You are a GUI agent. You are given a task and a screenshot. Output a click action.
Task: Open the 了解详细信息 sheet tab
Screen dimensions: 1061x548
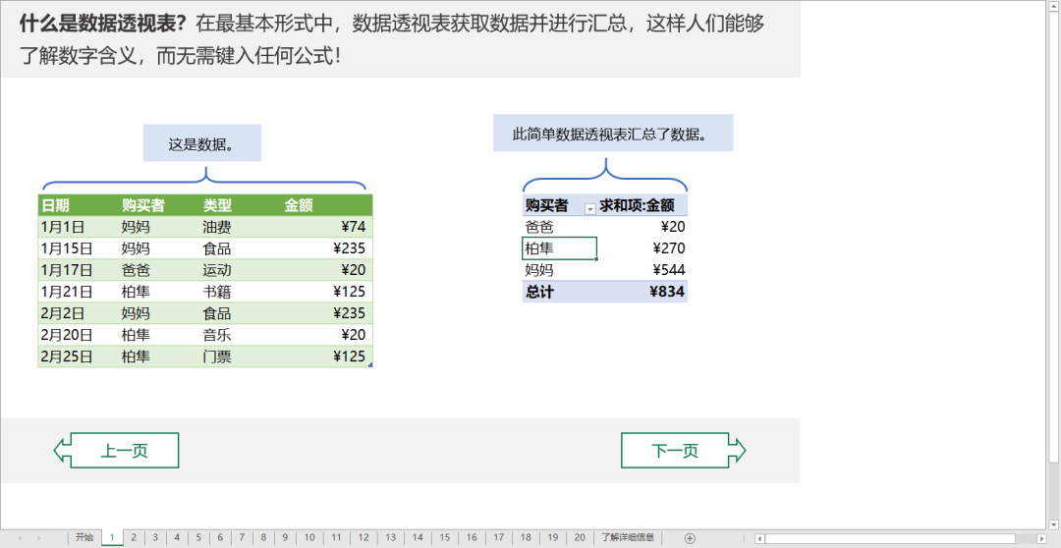(628, 538)
